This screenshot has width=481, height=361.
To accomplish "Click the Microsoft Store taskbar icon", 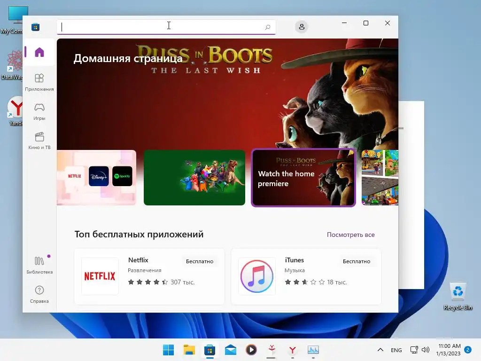I will (209, 350).
